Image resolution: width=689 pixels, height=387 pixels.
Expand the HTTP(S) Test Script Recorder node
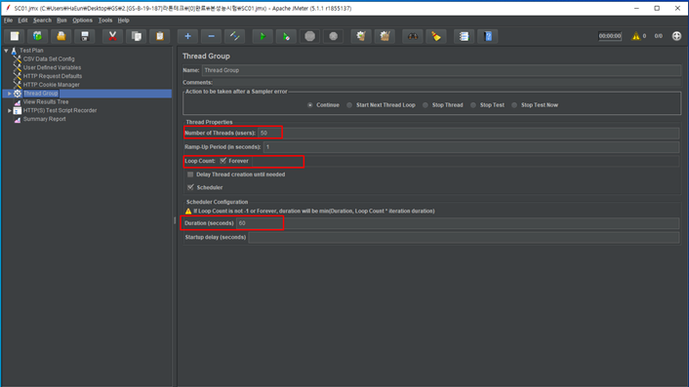tap(9, 110)
